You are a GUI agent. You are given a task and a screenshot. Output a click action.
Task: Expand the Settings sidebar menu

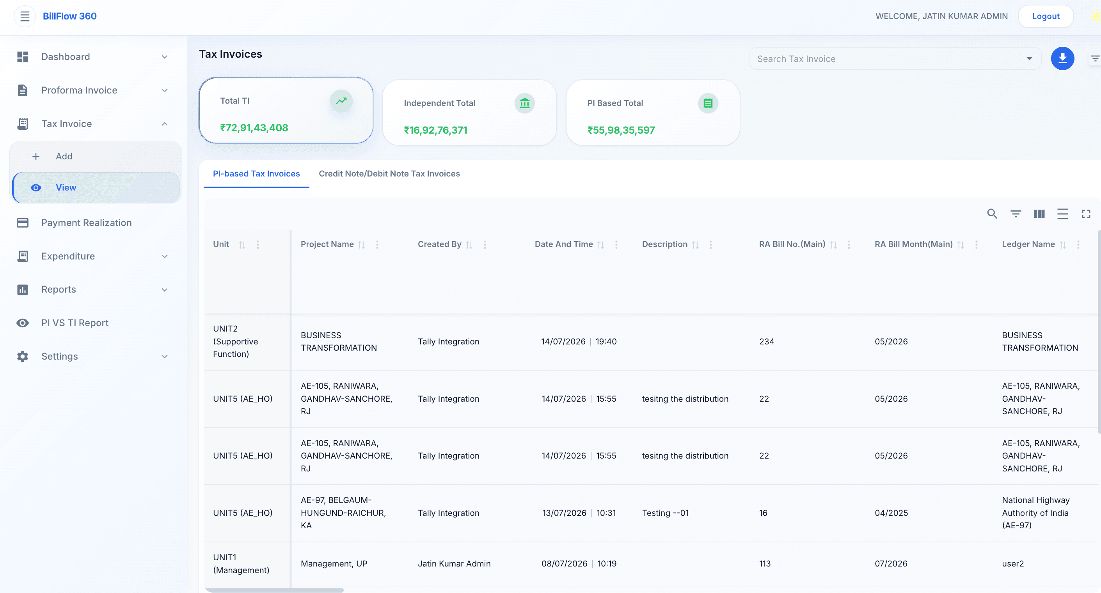pyautogui.click(x=165, y=357)
